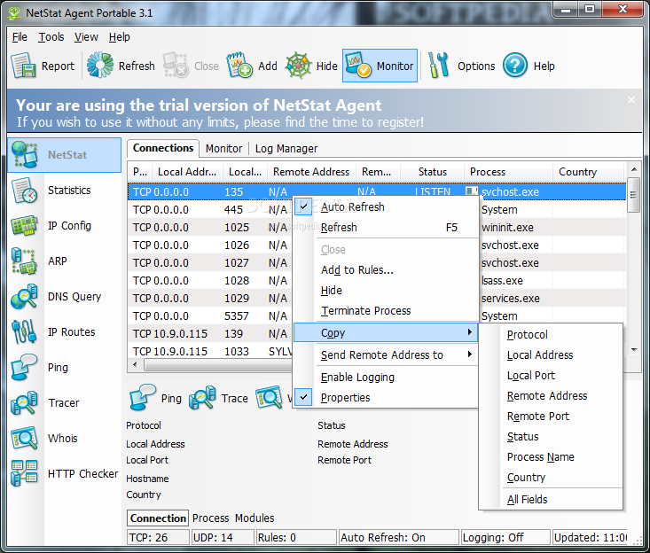Viewport: 650px width, 553px height.
Task: Toggle the Monitor toolbar button
Action: pos(380,66)
